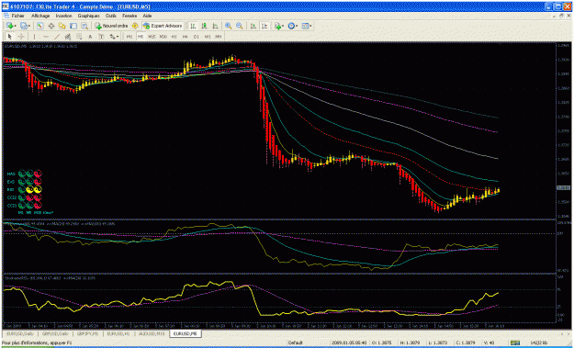Screen dimensions: 574x348
Task: Switch to line chart display
Action: [x=215, y=26]
